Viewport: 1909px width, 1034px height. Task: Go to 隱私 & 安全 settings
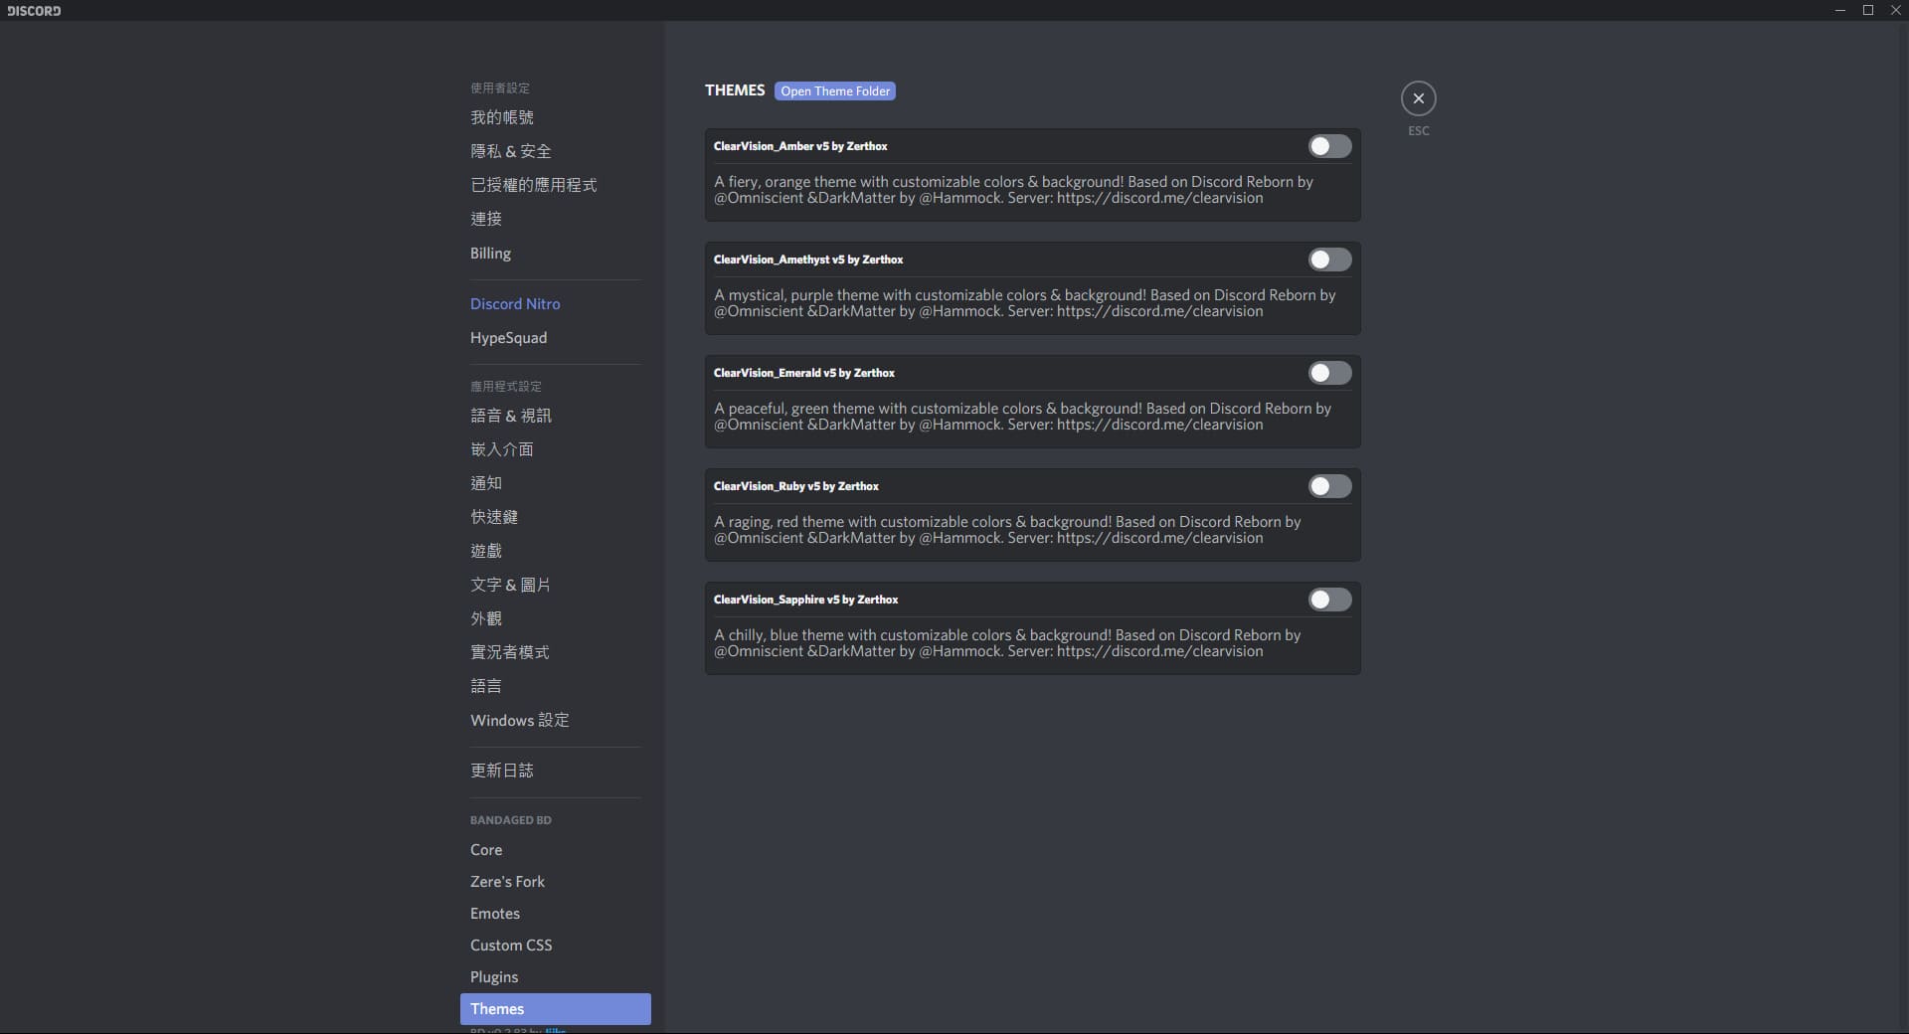click(555, 151)
